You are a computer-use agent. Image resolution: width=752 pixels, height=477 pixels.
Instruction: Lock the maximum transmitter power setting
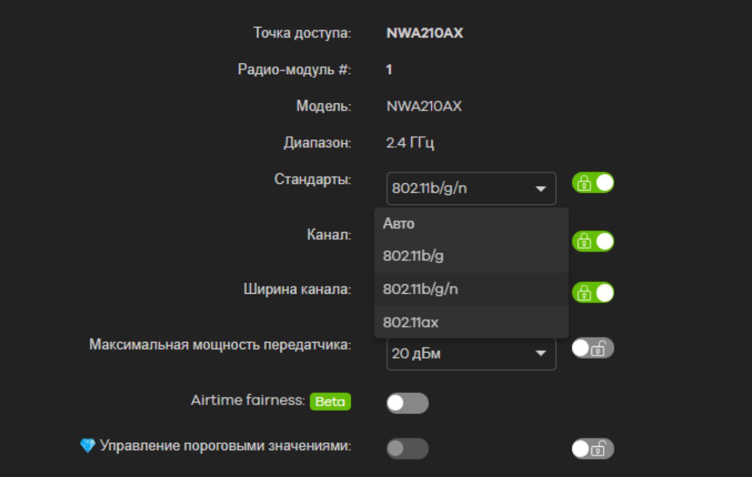click(x=593, y=348)
